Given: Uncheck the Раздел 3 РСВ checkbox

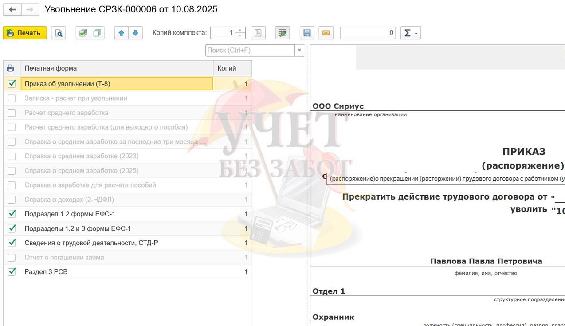Looking at the screenshot, I should (x=12, y=271).
